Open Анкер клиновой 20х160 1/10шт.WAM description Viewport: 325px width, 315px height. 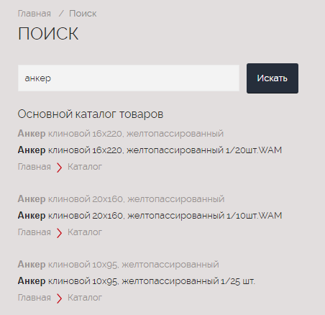tap(150, 216)
